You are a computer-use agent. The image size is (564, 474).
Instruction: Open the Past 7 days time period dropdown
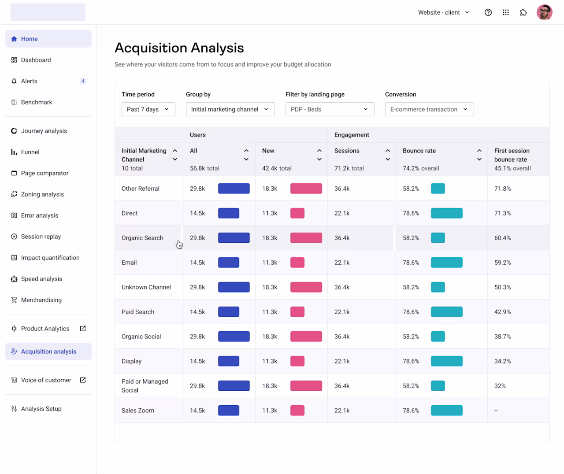pyautogui.click(x=148, y=109)
